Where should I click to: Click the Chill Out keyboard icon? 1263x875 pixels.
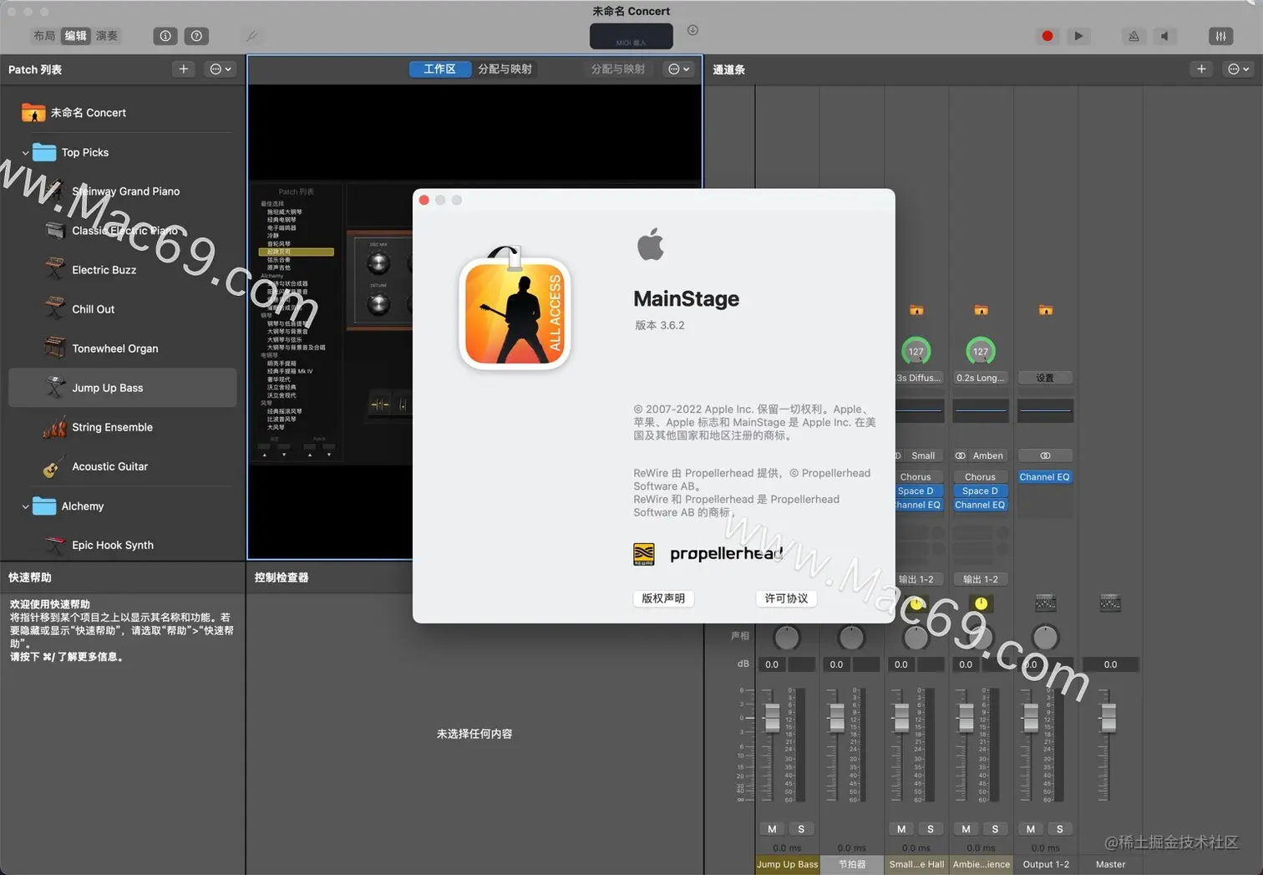[x=55, y=308]
